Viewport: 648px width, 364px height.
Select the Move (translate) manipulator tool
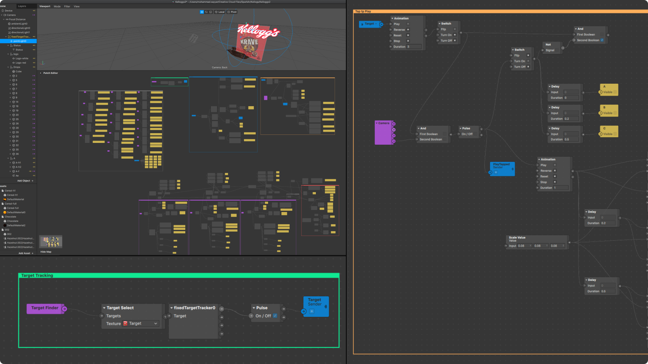click(202, 12)
